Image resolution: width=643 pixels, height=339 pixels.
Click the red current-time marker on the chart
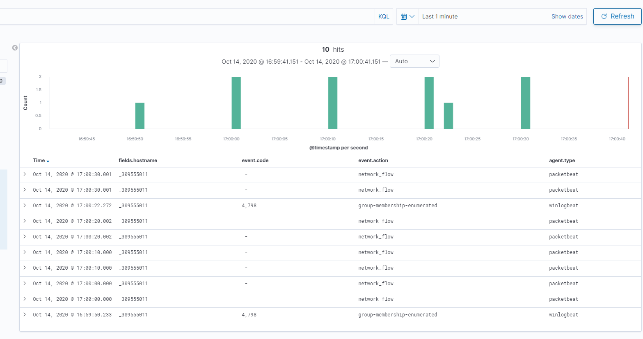pyautogui.click(x=628, y=103)
